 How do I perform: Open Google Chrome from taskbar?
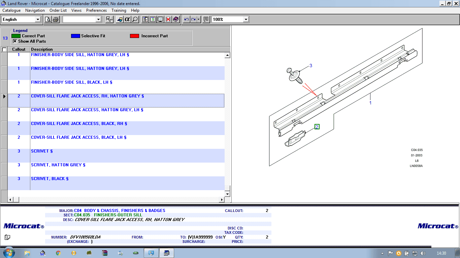pos(58,253)
